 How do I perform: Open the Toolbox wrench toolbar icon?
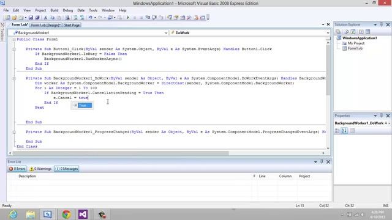coord(189,18)
